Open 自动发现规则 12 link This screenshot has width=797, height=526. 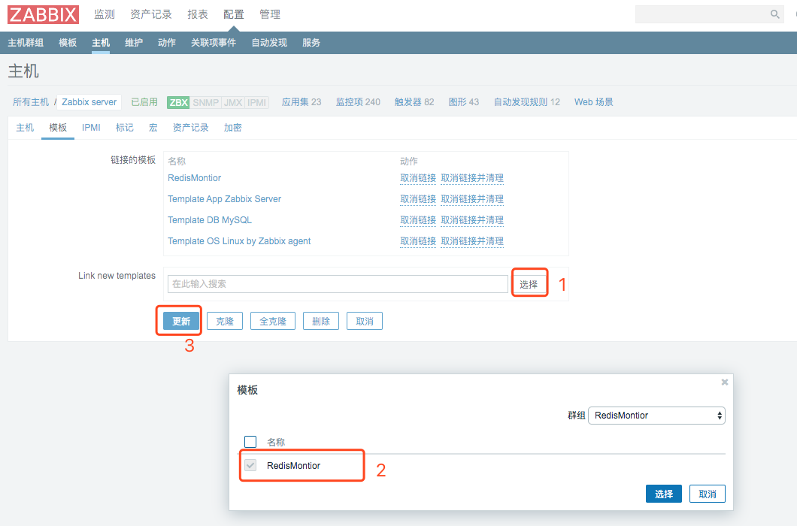point(526,102)
